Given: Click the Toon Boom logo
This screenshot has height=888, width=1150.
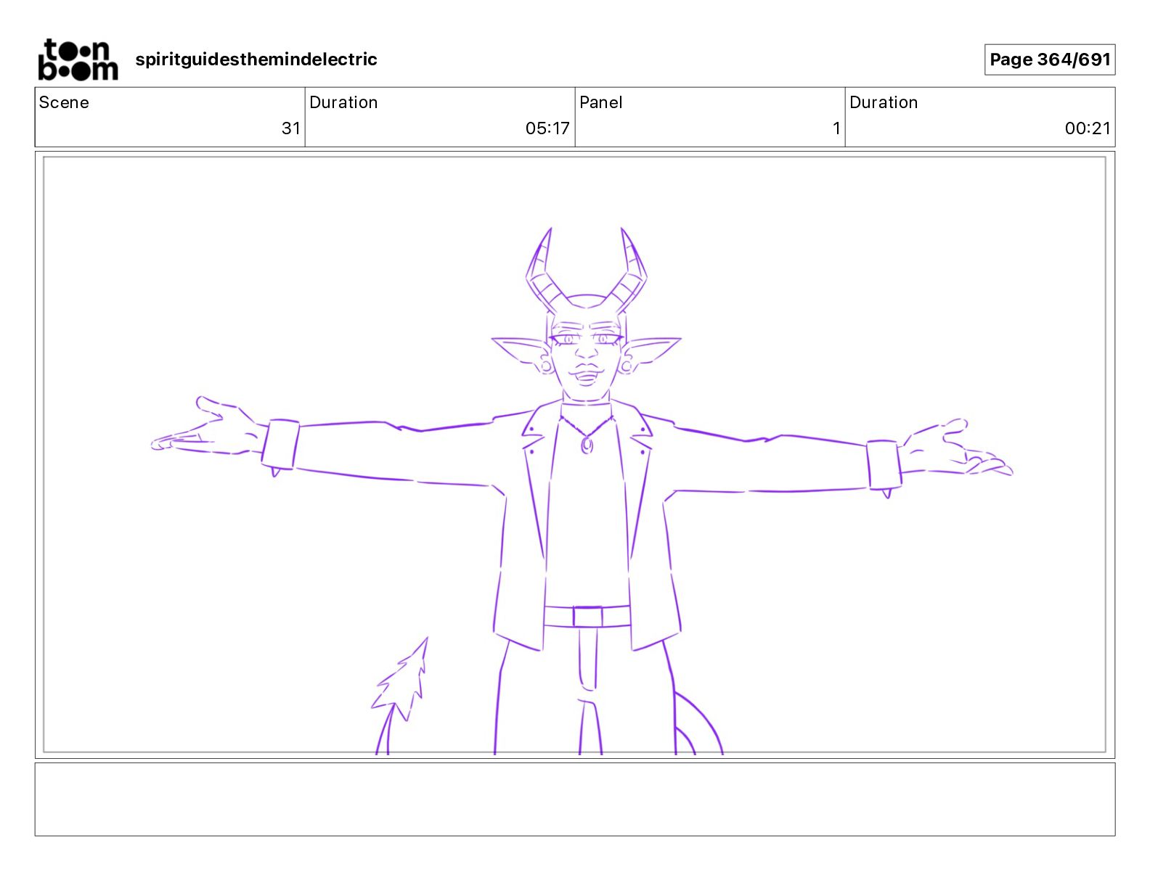Looking at the screenshot, I should pyautogui.click(x=78, y=59).
